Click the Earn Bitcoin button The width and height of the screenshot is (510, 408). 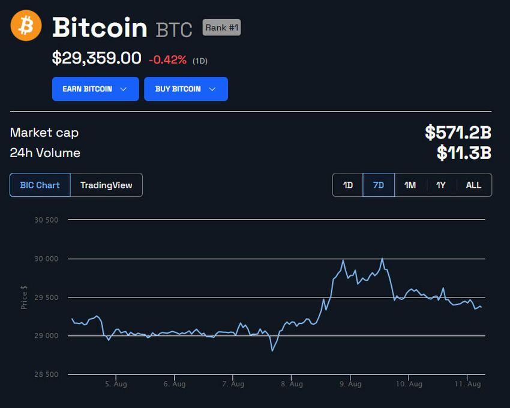[95, 89]
